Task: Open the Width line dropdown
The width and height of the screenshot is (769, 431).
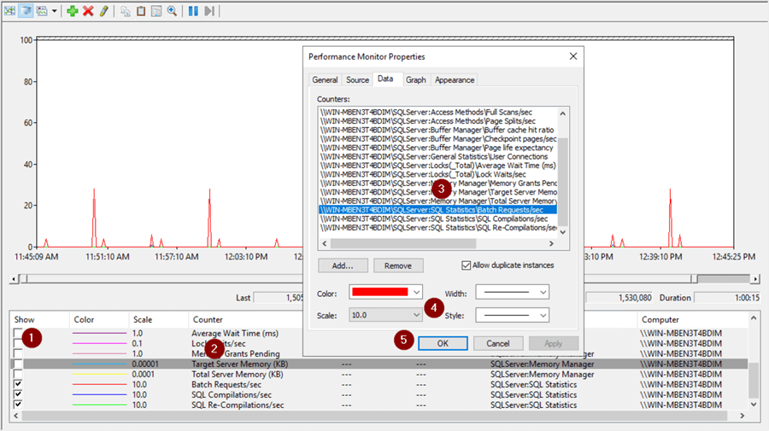Action: pyautogui.click(x=512, y=293)
